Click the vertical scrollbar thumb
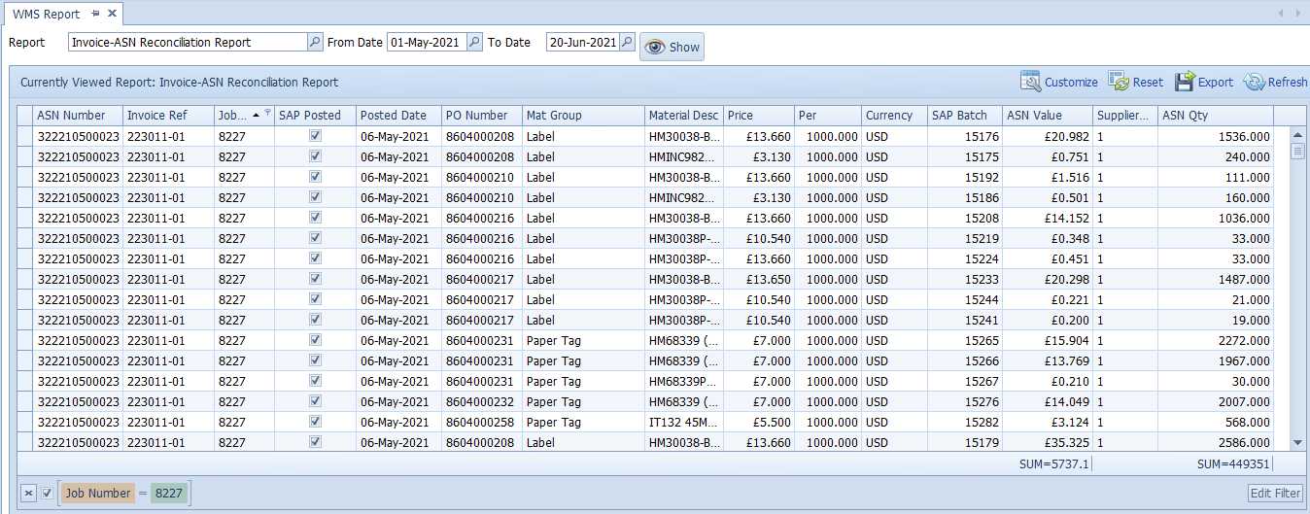This screenshot has width=1310, height=514. (1296, 151)
